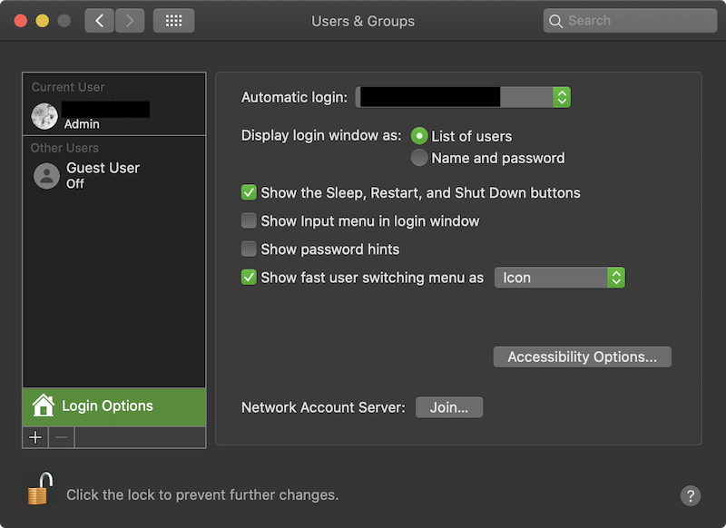The image size is (726, 528).
Task: Click the Join button for Network Account Server
Action: (449, 407)
